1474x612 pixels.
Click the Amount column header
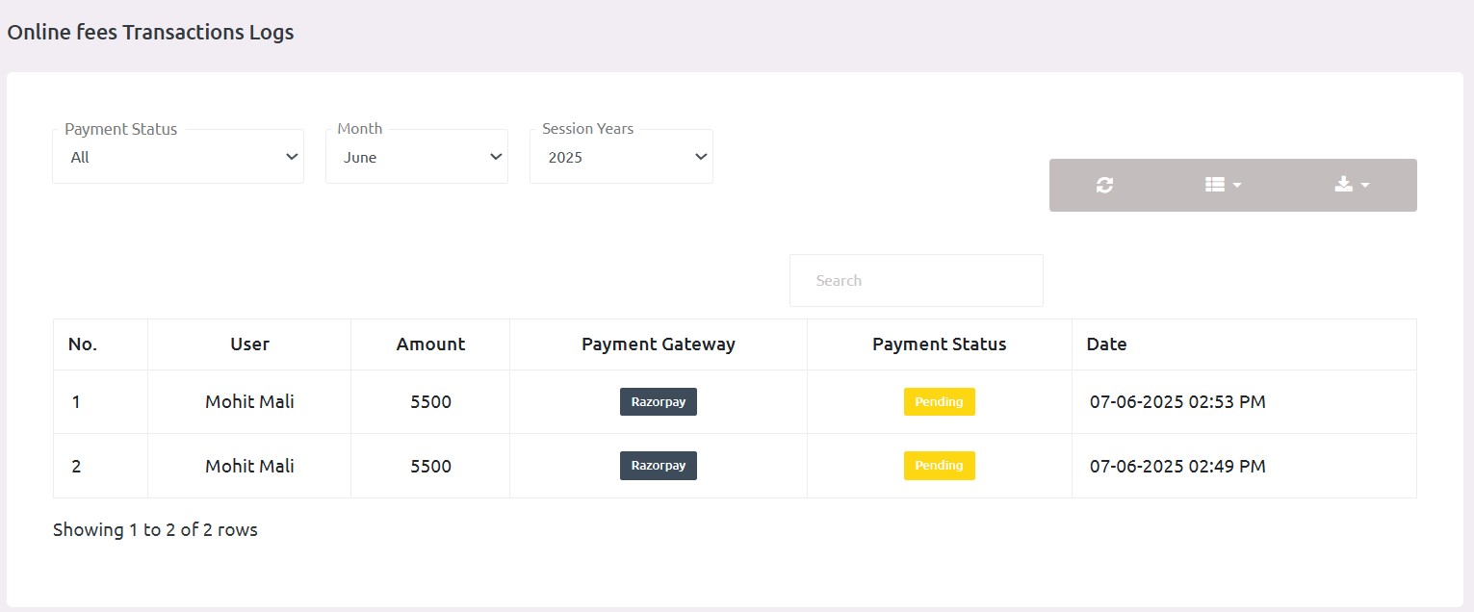[x=430, y=344]
